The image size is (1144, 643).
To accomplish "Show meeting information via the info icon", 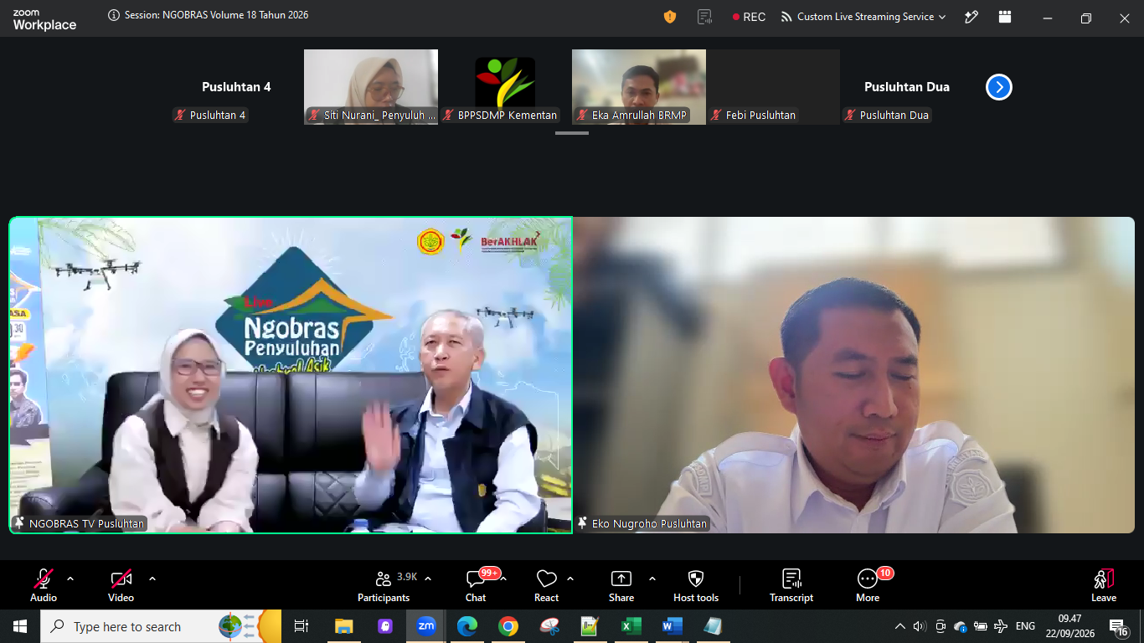I will tap(114, 15).
